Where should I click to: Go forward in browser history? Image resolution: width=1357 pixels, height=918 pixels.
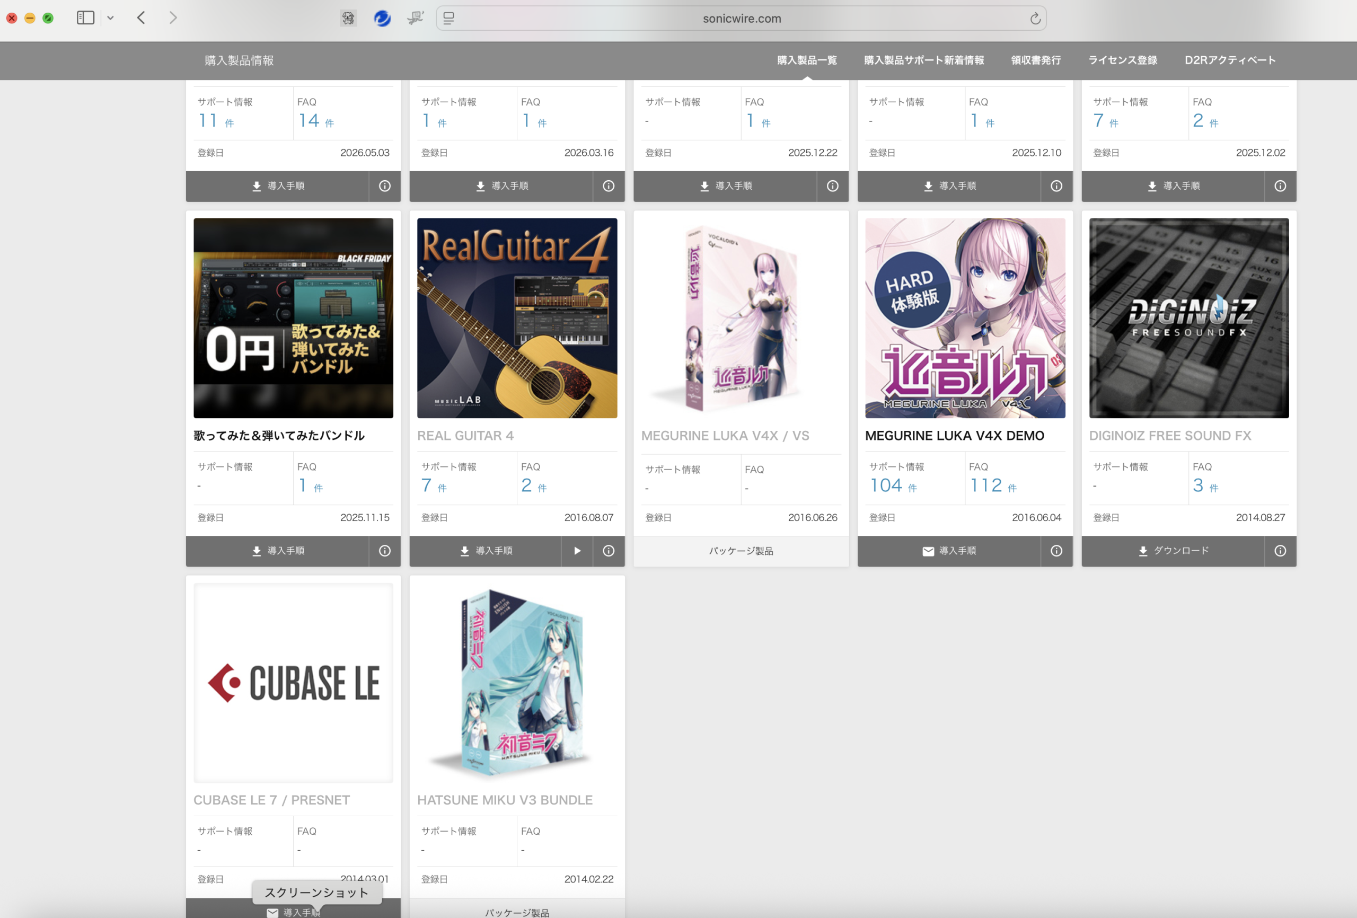pos(173,18)
